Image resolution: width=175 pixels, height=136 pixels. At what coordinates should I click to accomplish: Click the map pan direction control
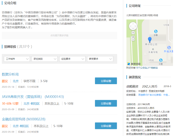(x=133, y=26)
